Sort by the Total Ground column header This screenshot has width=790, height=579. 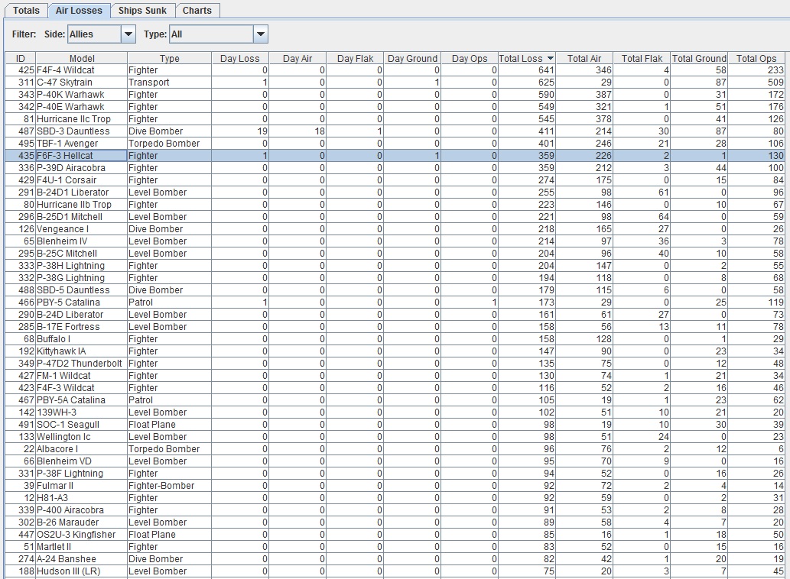click(x=699, y=58)
